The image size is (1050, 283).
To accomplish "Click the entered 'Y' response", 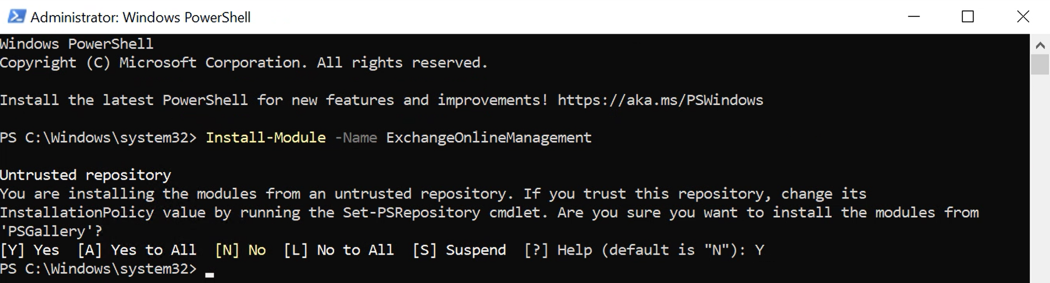I will pyautogui.click(x=761, y=250).
